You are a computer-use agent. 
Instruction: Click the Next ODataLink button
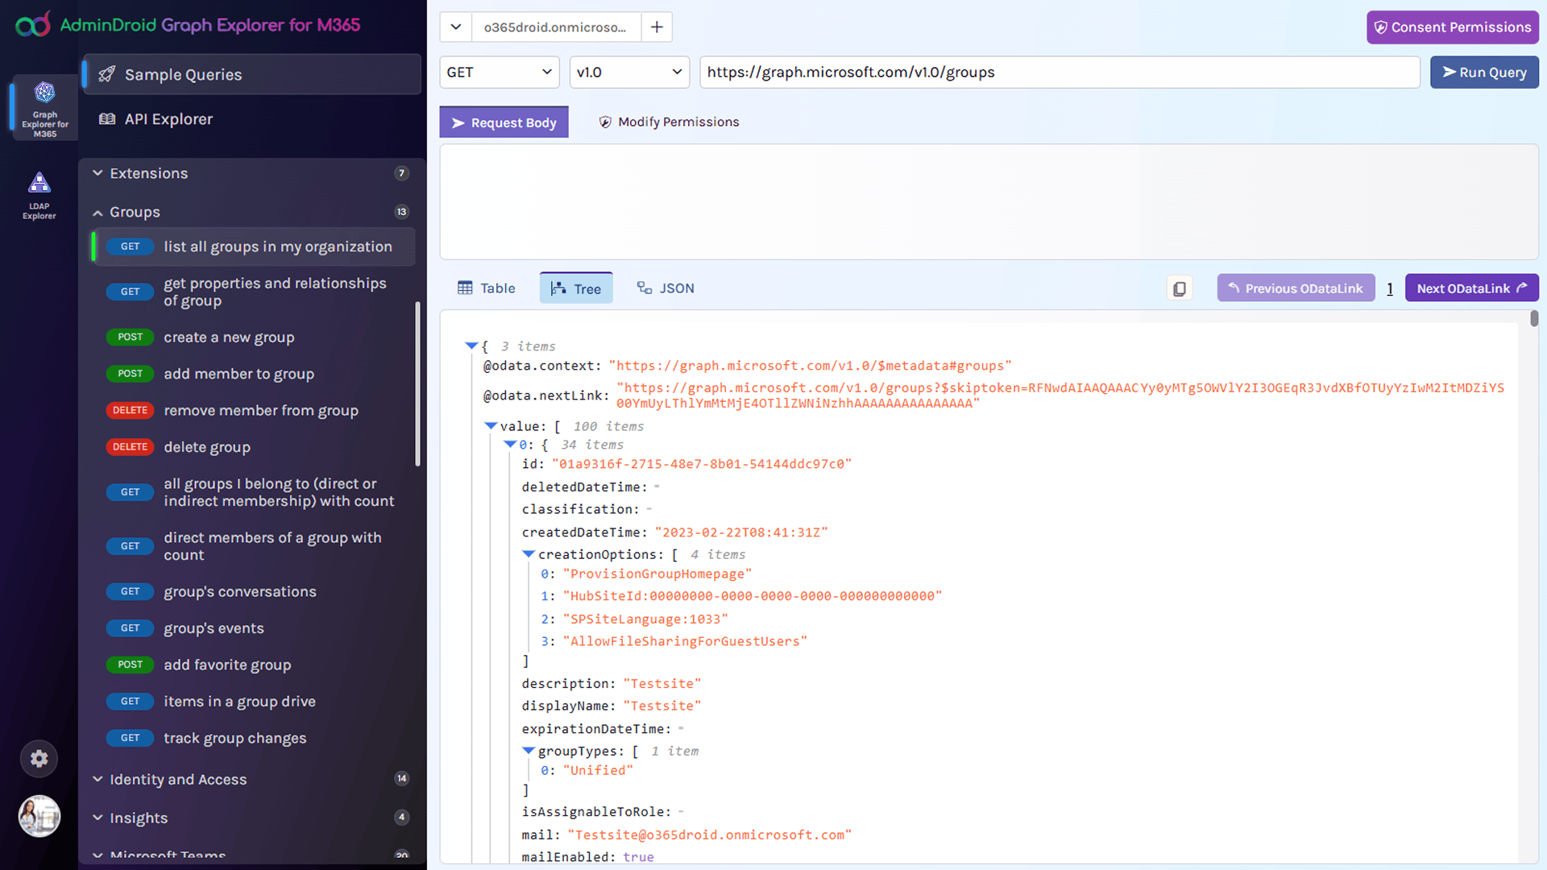(x=1471, y=288)
